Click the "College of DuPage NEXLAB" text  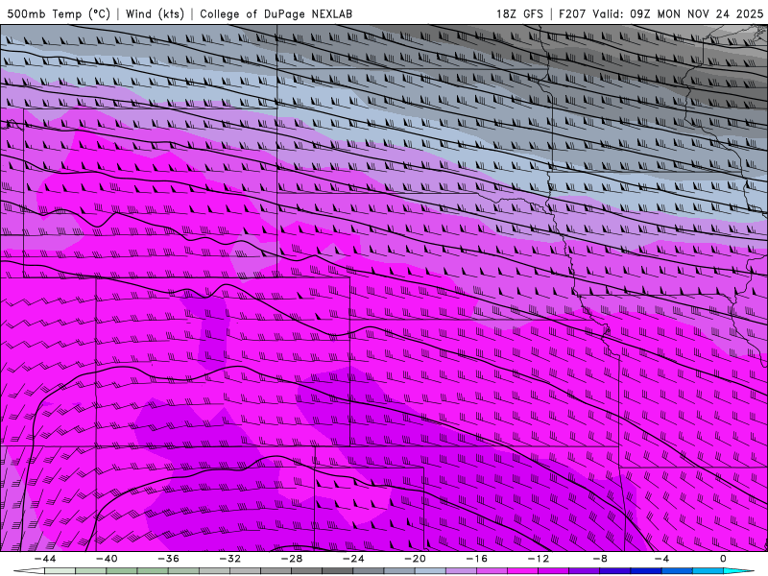tap(276, 13)
